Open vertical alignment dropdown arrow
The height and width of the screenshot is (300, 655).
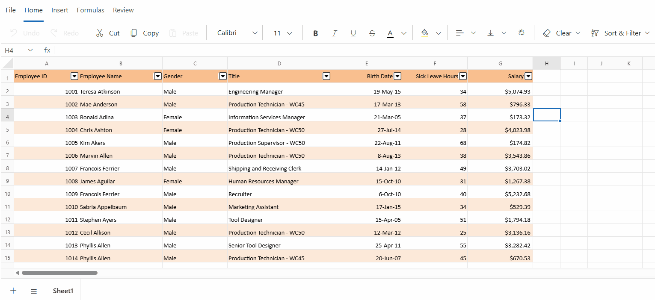pyautogui.click(x=504, y=33)
